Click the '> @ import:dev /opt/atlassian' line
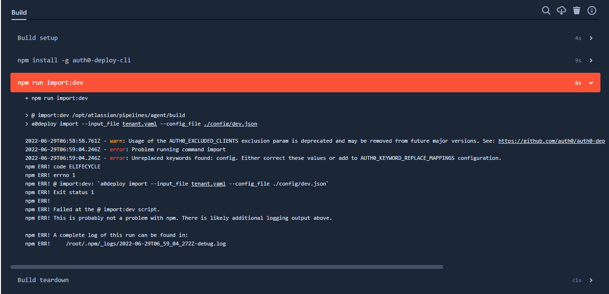The height and width of the screenshot is (294, 609). [105, 115]
